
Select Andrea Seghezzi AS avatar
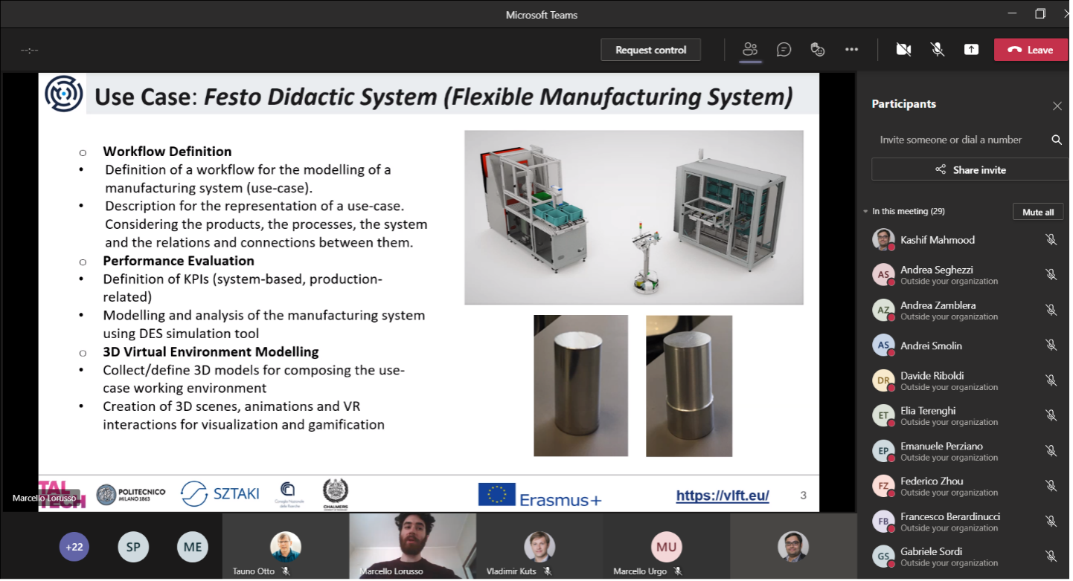883,274
